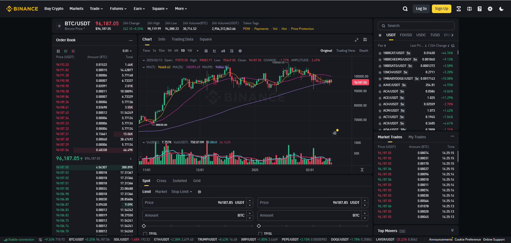This screenshot has height=243, width=511.
Task: Toggle 24h change/volume swap icon
Action: 453,46
